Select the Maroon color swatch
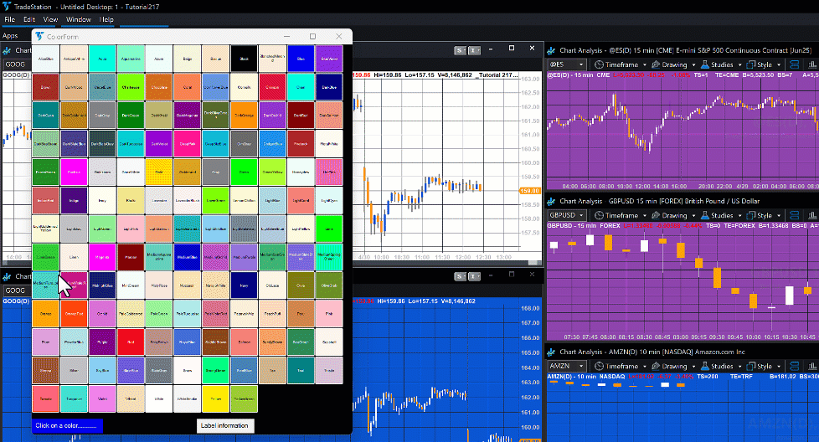 131,257
